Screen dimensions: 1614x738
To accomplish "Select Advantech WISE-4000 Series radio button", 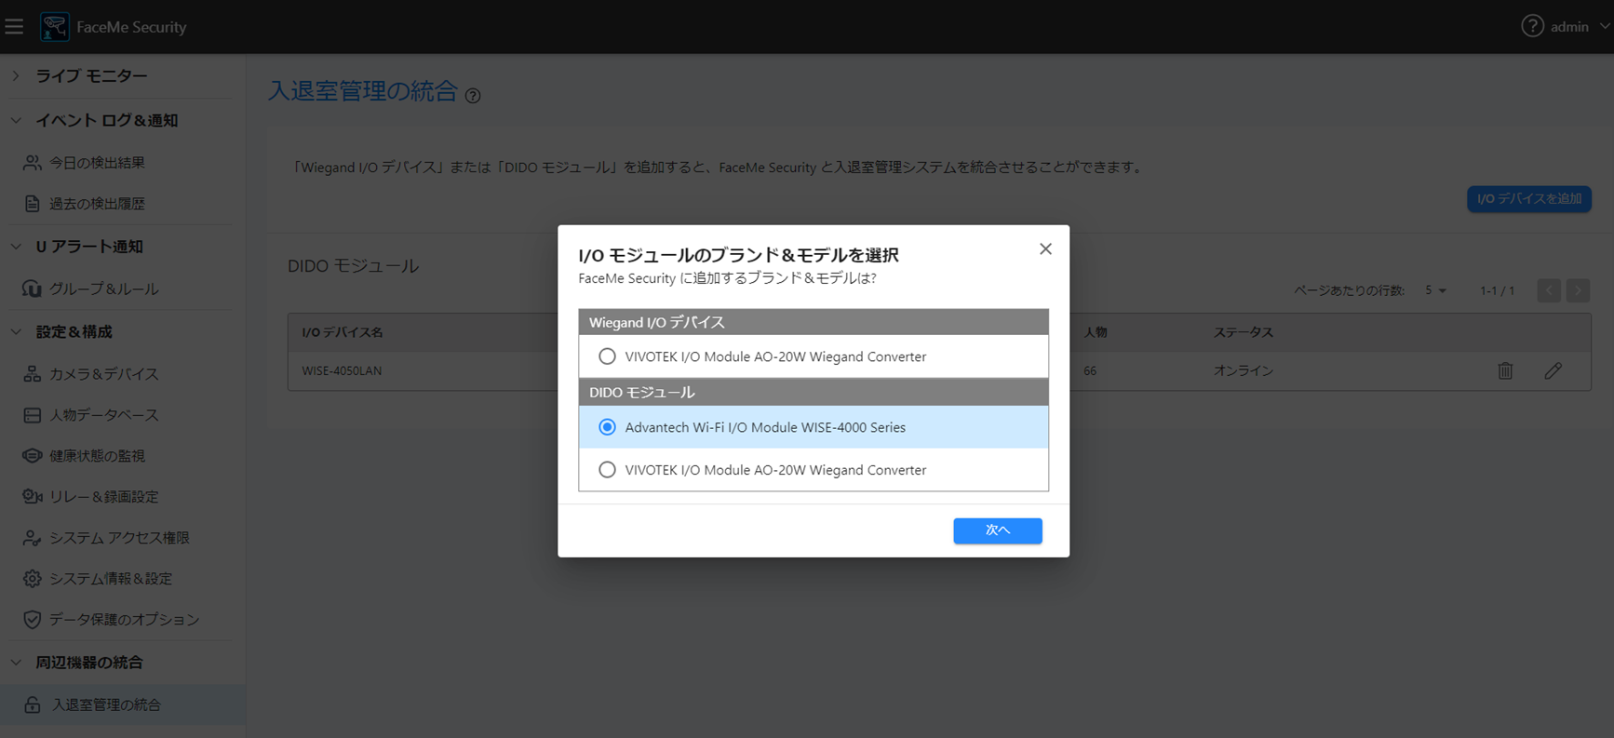I will pos(607,427).
